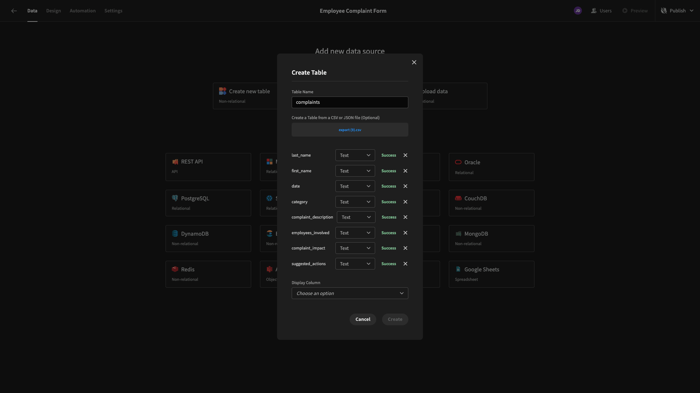This screenshot has height=393, width=700.
Task: Expand the Publish menu chevron
Action: coord(692,11)
